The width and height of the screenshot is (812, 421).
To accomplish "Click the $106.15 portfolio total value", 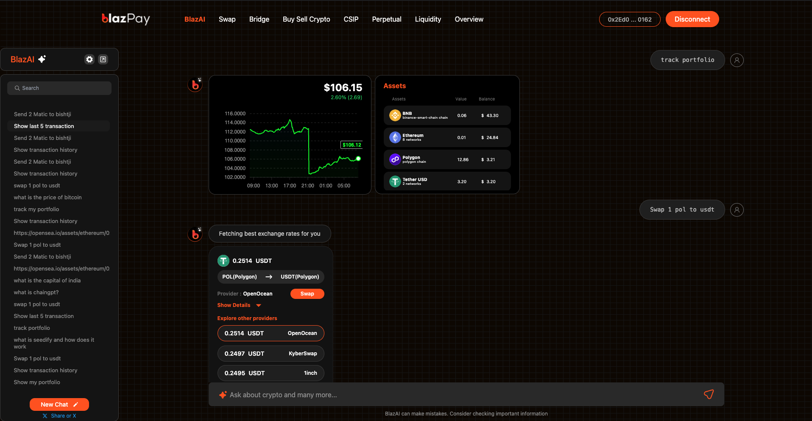I will pyautogui.click(x=343, y=88).
